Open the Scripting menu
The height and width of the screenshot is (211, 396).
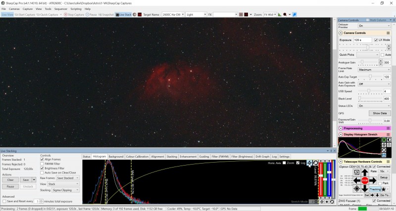[76, 9]
